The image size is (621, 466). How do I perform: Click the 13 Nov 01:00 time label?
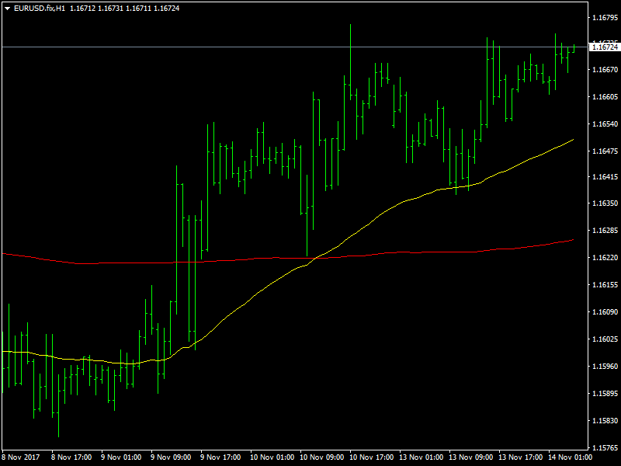tap(421, 457)
